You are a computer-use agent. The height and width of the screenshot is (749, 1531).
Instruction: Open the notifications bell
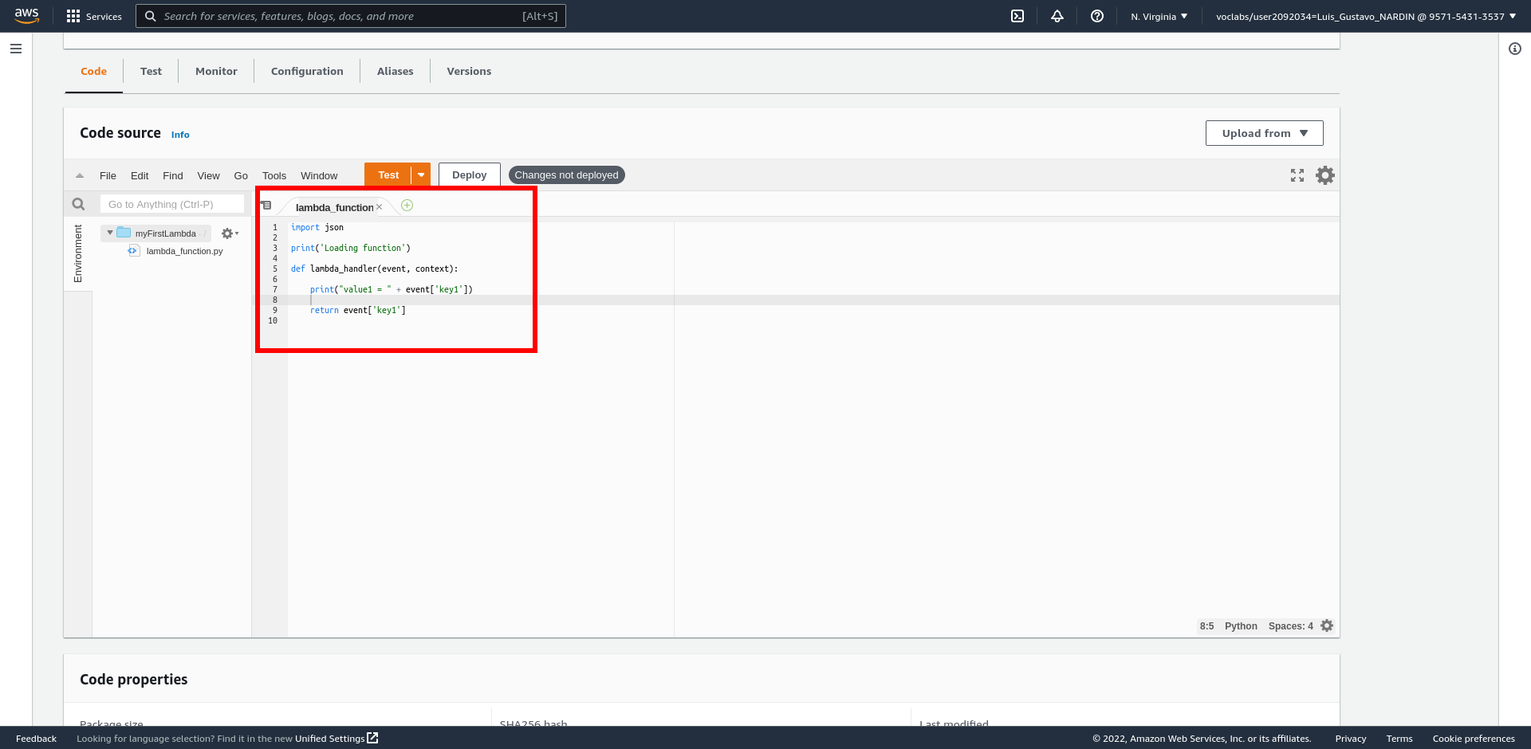(x=1057, y=16)
